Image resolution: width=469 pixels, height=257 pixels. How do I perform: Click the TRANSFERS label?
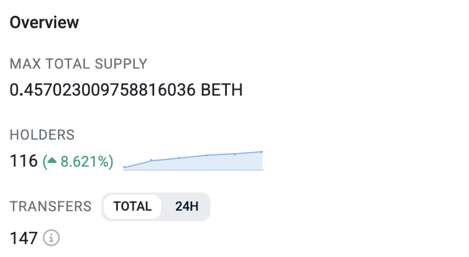point(50,207)
